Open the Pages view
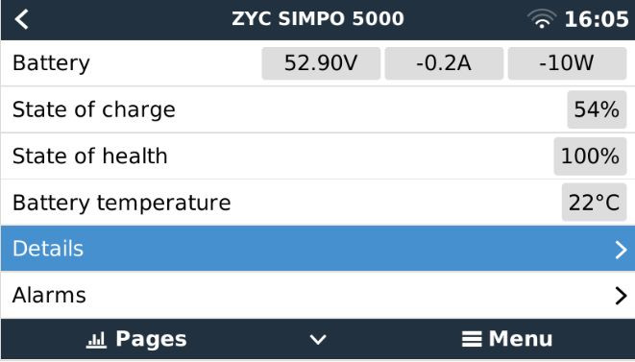 [x=136, y=339]
